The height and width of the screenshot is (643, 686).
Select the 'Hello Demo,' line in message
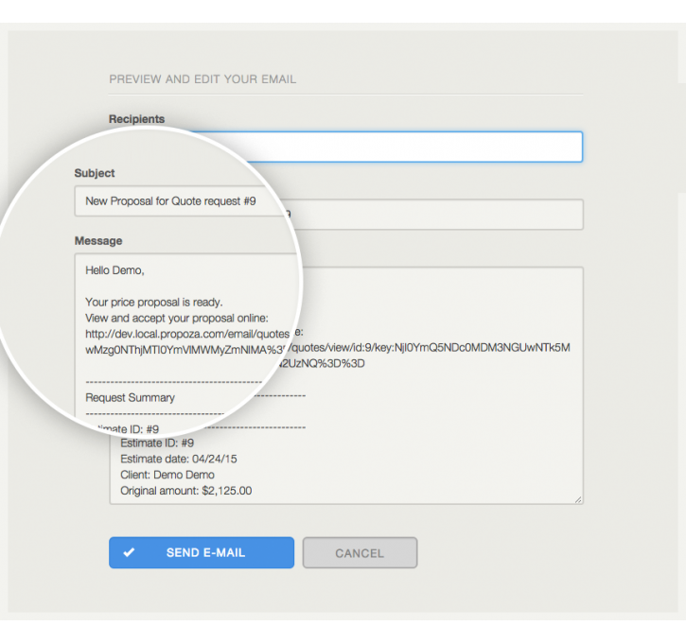tap(114, 270)
